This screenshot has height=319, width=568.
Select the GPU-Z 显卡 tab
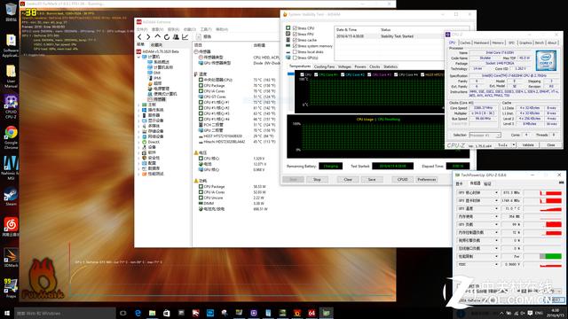tap(460, 183)
